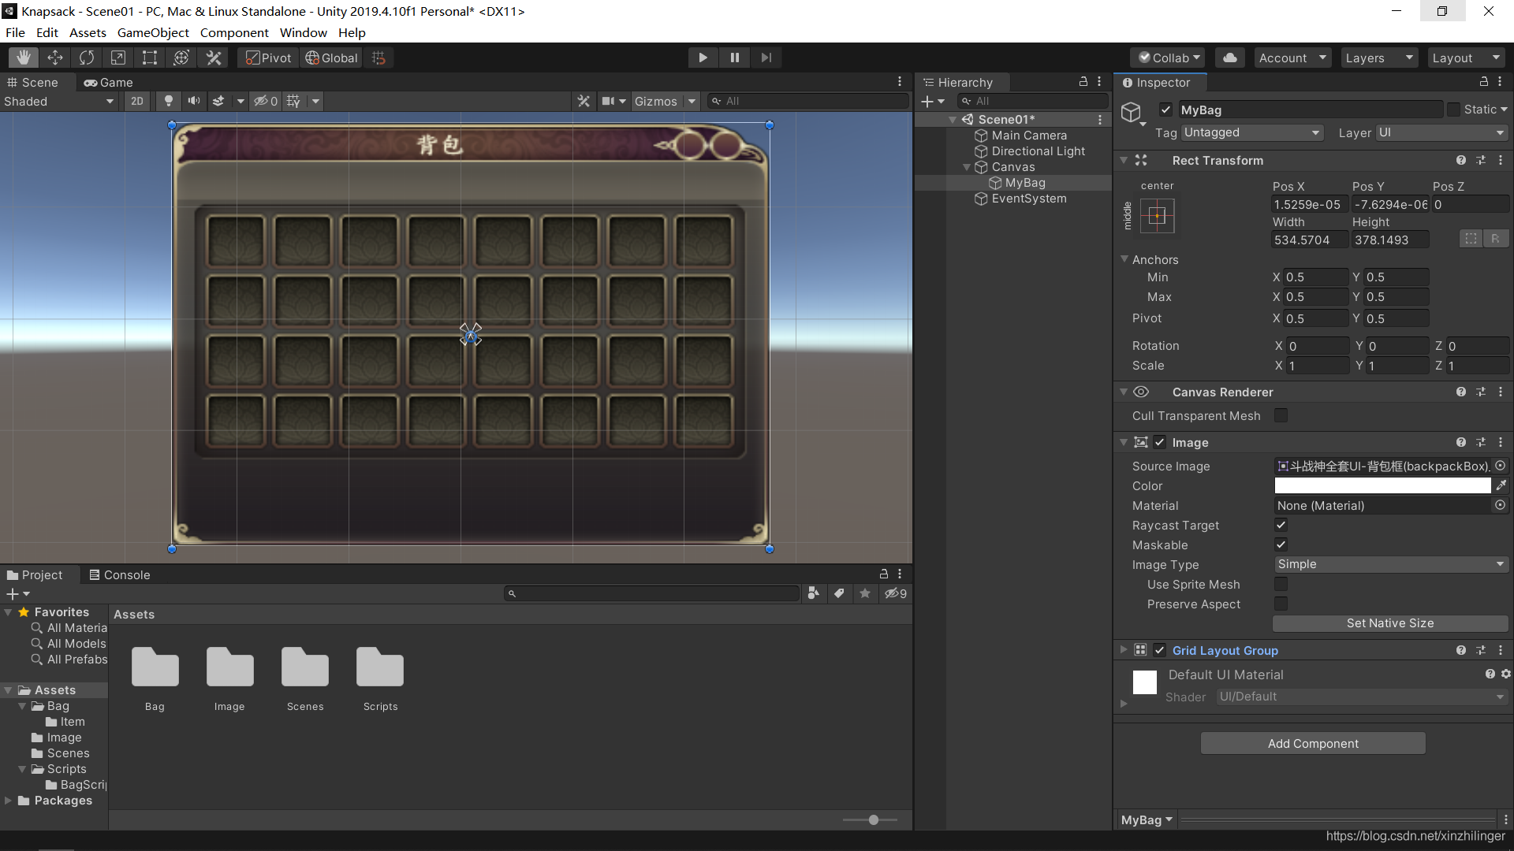Open the Image color swatch
Viewport: 1514px width, 851px height.
pos(1382,485)
